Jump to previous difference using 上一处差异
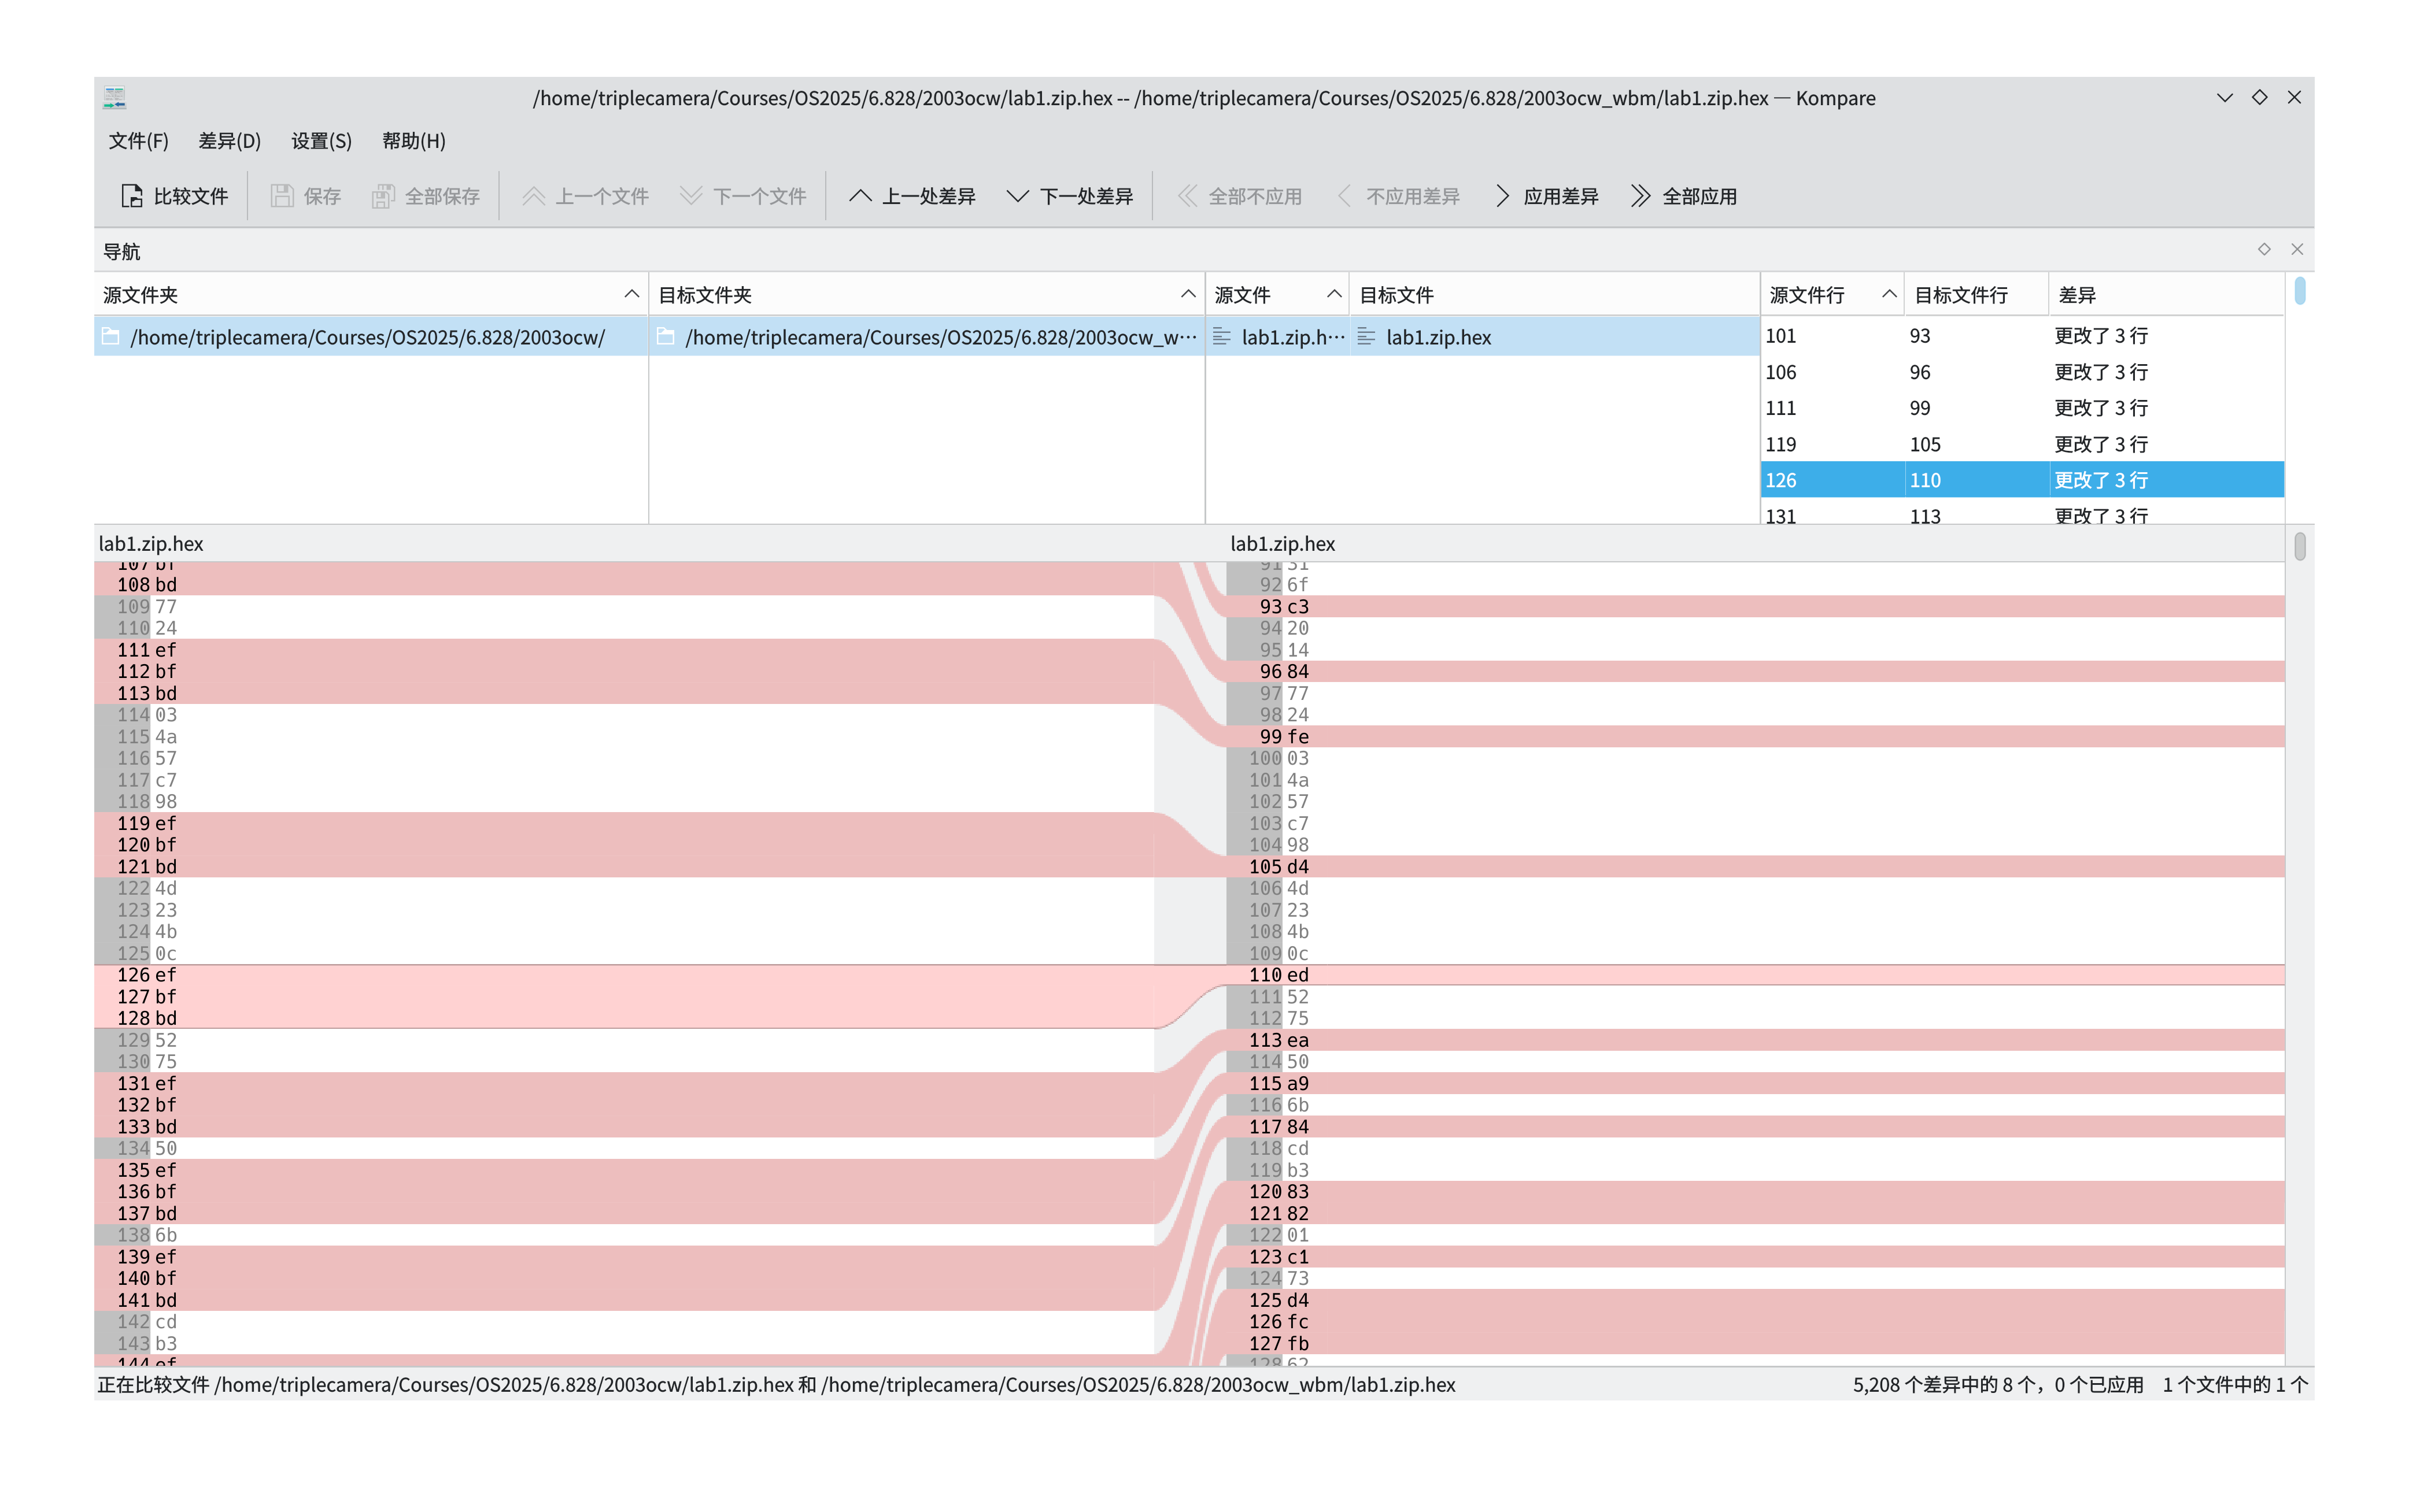 click(x=911, y=196)
